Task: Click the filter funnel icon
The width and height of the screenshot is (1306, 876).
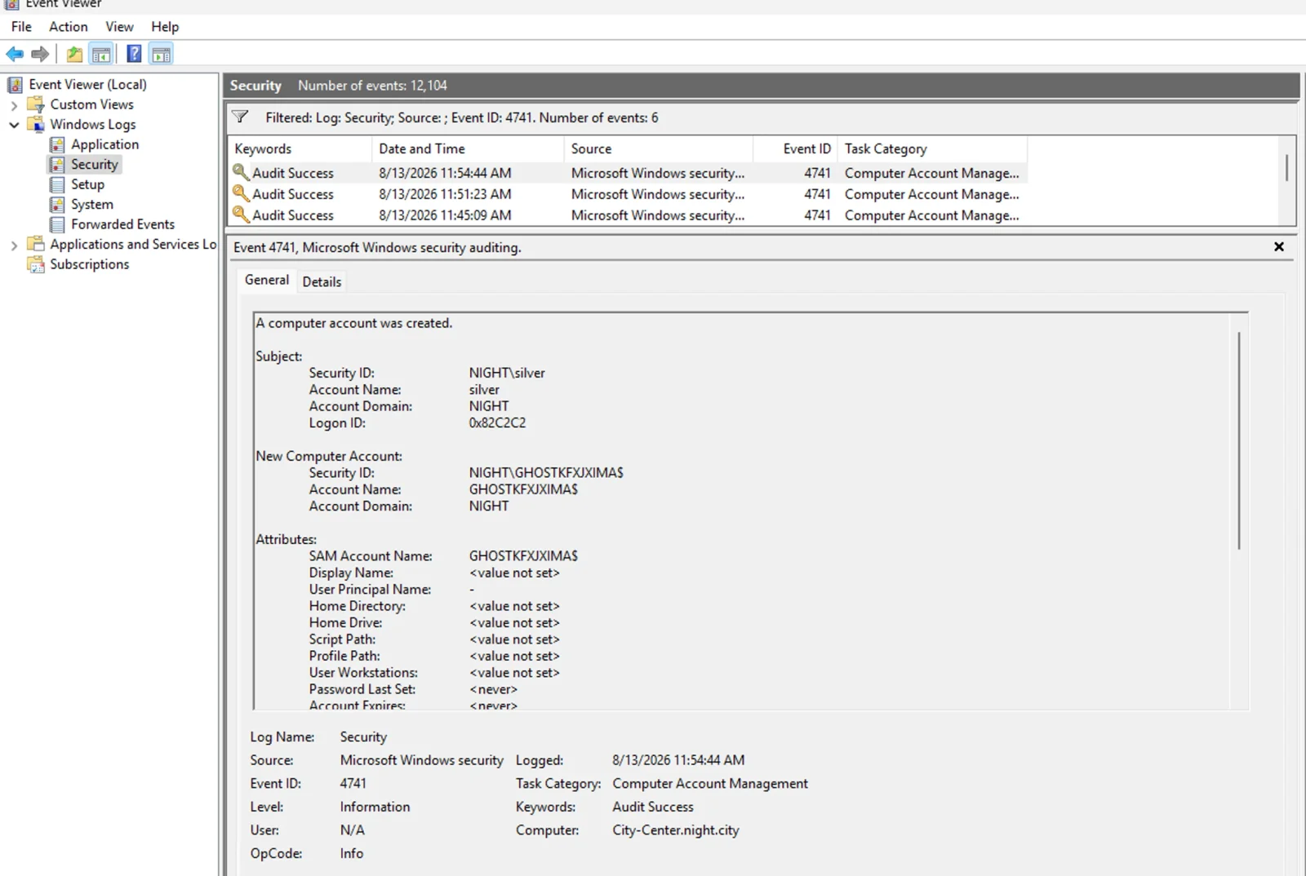Action: pyautogui.click(x=240, y=117)
